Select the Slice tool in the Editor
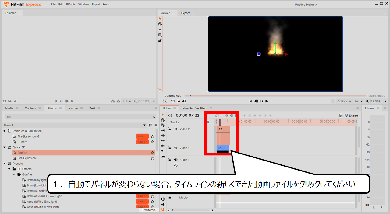This screenshot has width=390, height=214. click(x=163, y=125)
